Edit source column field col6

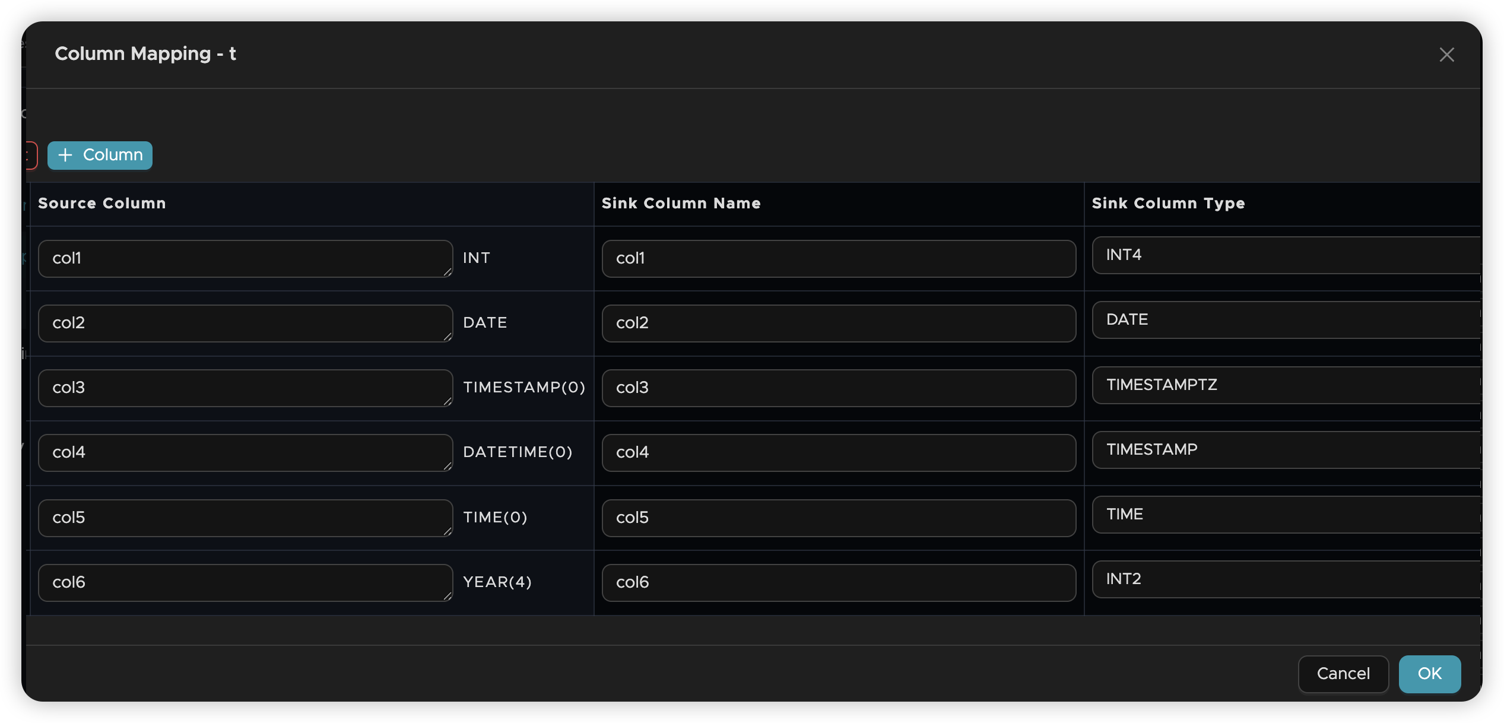tap(245, 582)
